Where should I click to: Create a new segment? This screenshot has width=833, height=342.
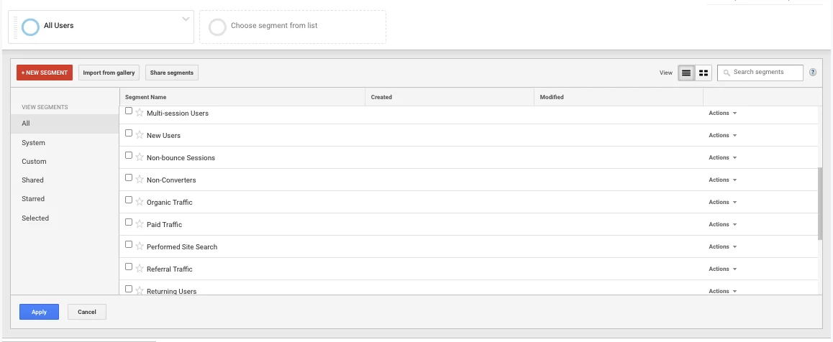coord(45,73)
